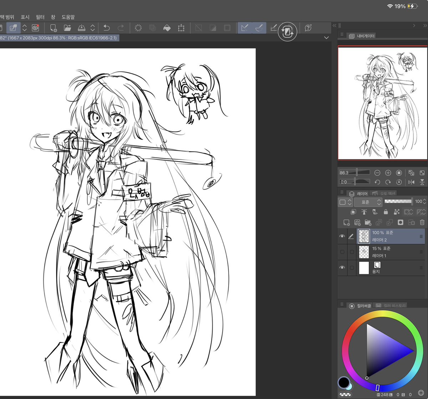Open the 표준 blending mode dropdown

click(368, 202)
